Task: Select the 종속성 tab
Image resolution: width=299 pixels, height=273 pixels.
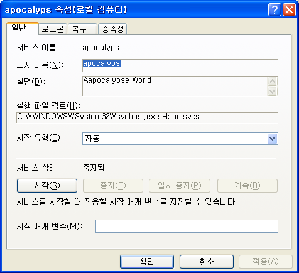Action: click(x=112, y=29)
